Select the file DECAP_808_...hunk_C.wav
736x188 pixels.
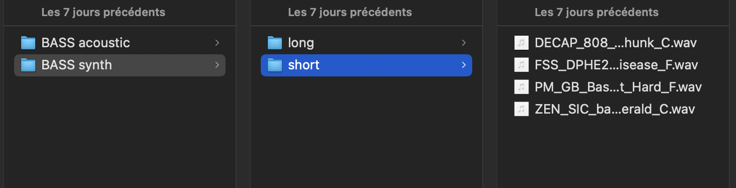[616, 43]
